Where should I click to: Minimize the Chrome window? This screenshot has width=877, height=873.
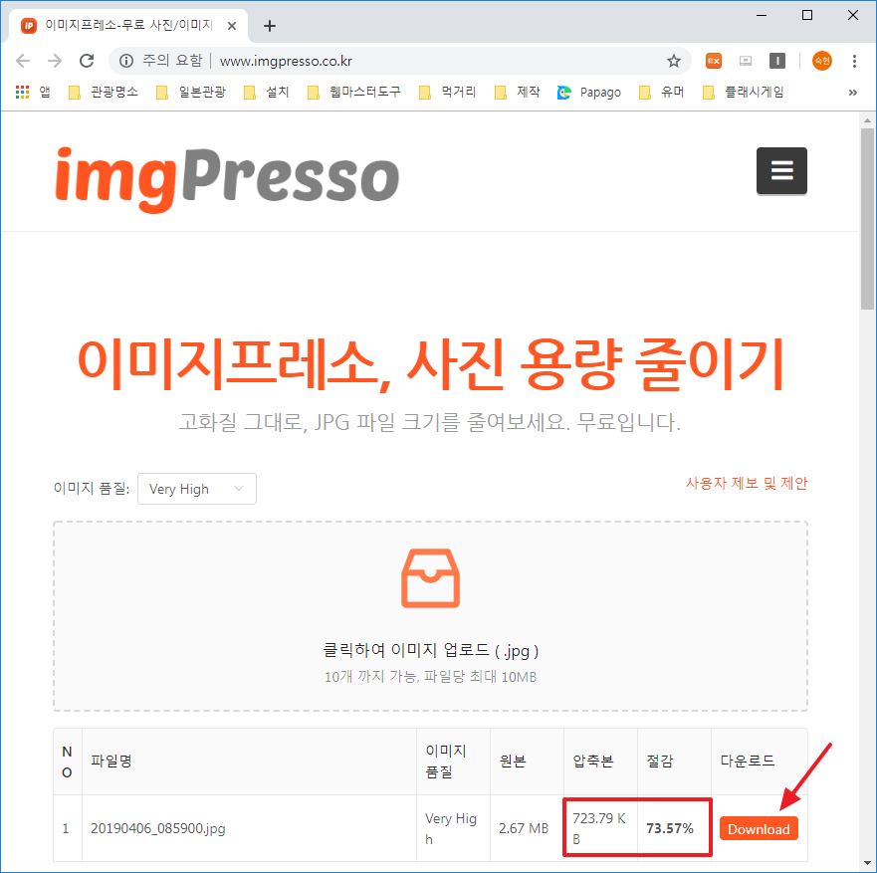click(762, 15)
